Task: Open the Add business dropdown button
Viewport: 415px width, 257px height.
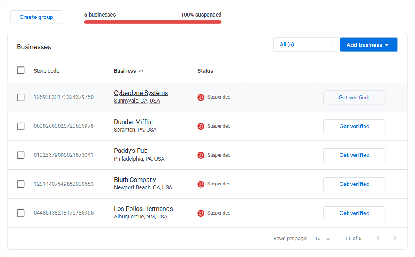Action: point(369,45)
